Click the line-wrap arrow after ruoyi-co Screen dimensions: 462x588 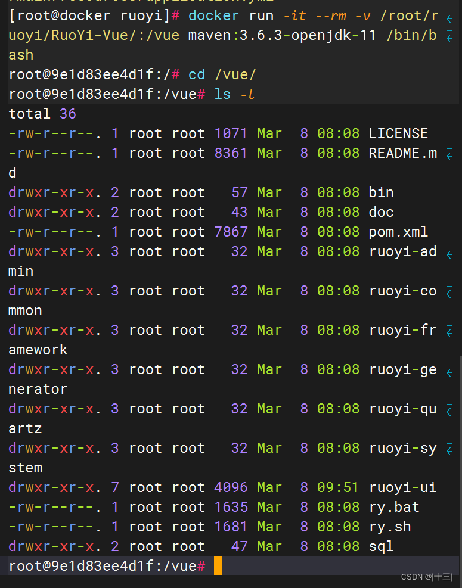point(449,292)
